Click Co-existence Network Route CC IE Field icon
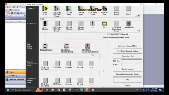The height and width of the screenshot is (95, 169). point(57,80)
